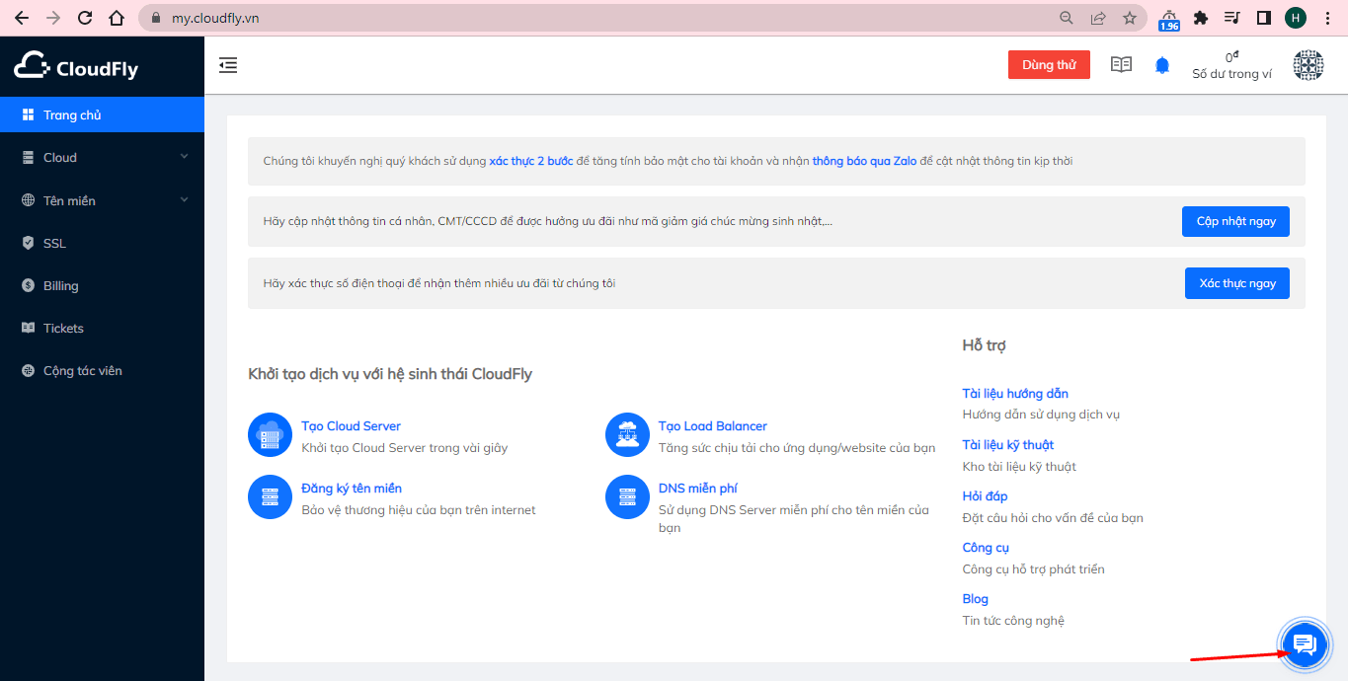Viewport: 1348px width, 681px height.
Task: Collapse the sidebar with the hamburger icon
Action: click(x=228, y=65)
